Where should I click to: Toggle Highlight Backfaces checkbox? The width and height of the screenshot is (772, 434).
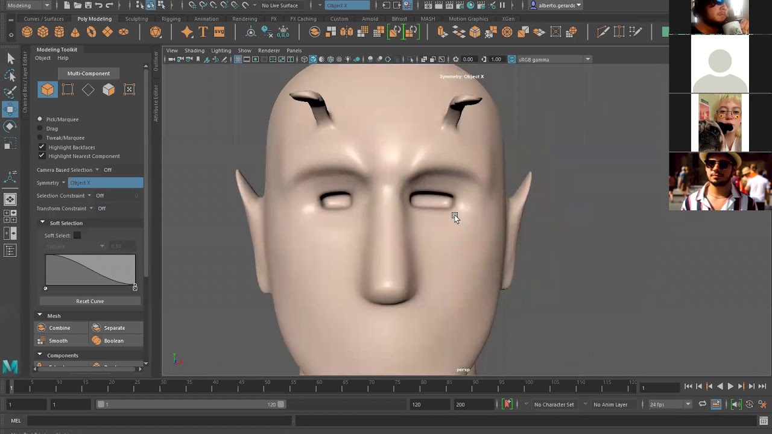point(42,147)
